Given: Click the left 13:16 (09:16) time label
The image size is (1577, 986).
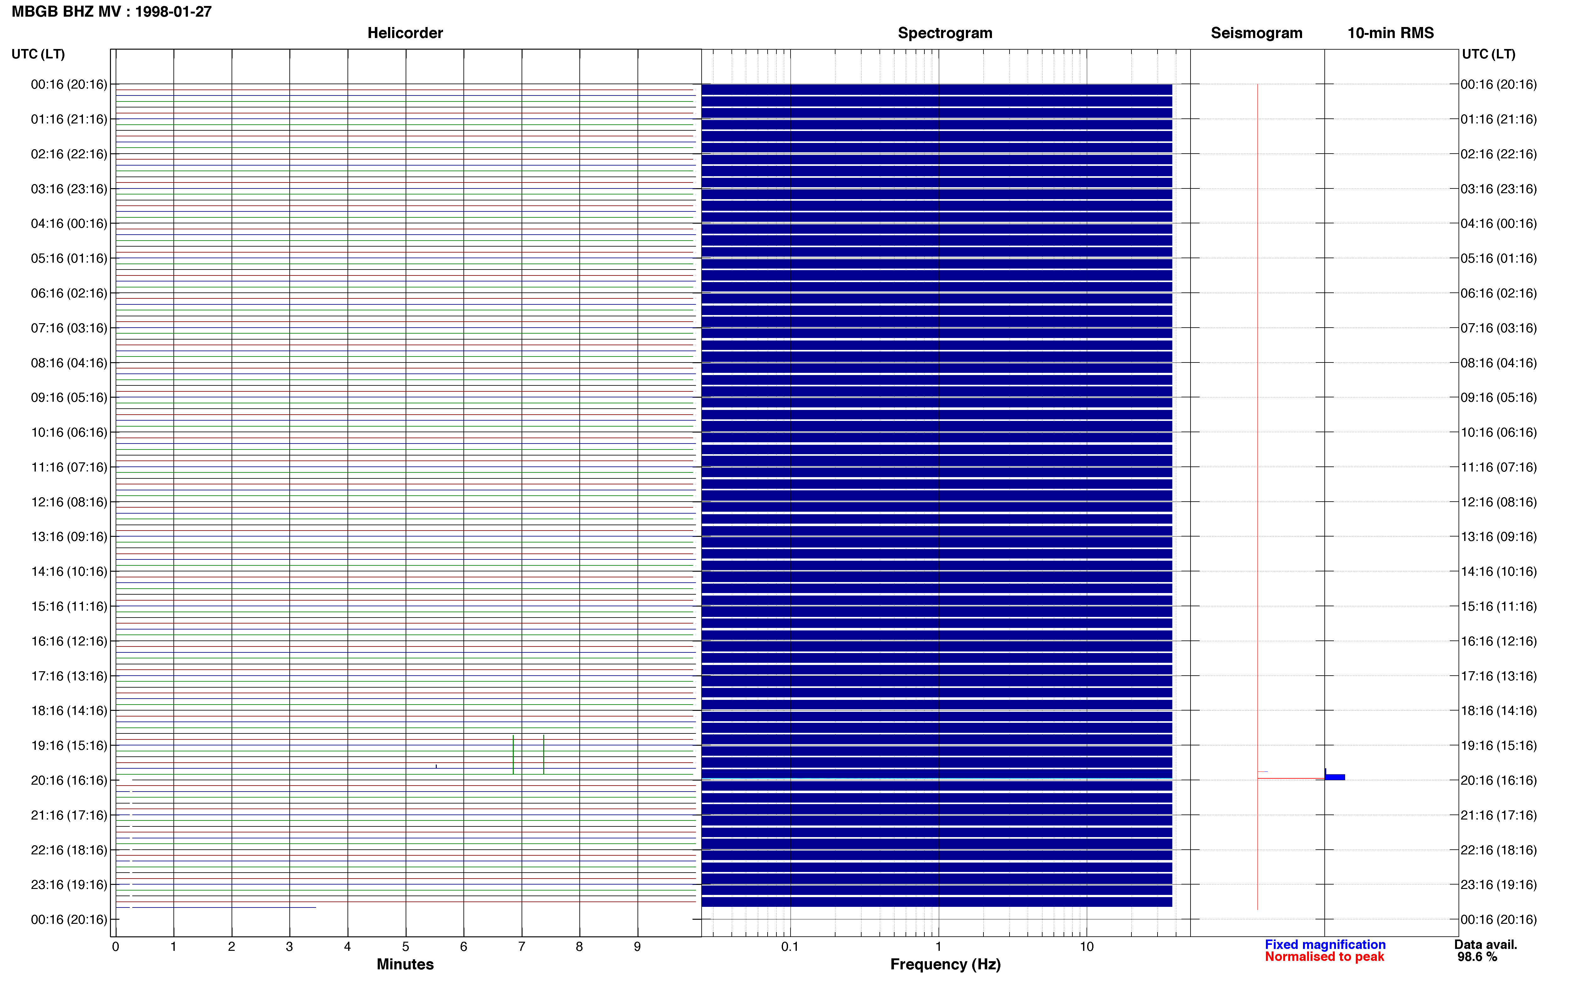Looking at the screenshot, I should click(69, 537).
